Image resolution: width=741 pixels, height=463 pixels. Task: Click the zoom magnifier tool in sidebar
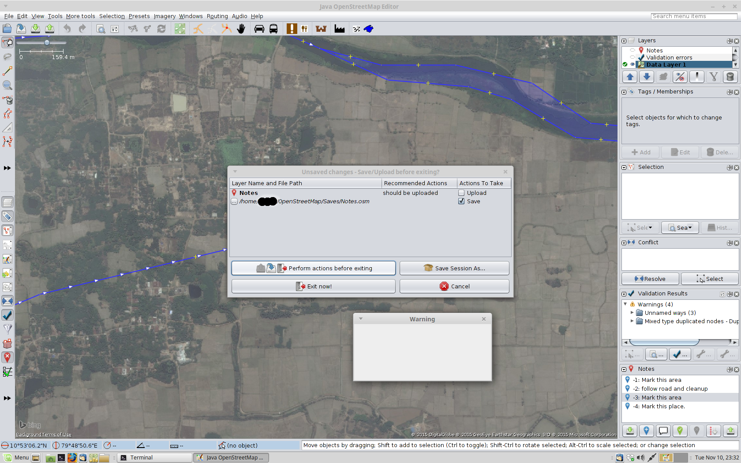(x=7, y=85)
